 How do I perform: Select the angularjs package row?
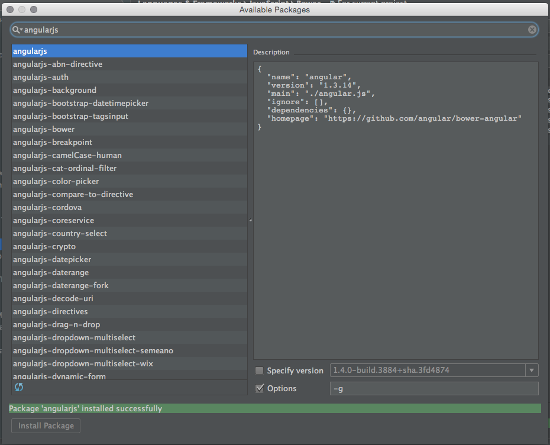(x=130, y=51)
